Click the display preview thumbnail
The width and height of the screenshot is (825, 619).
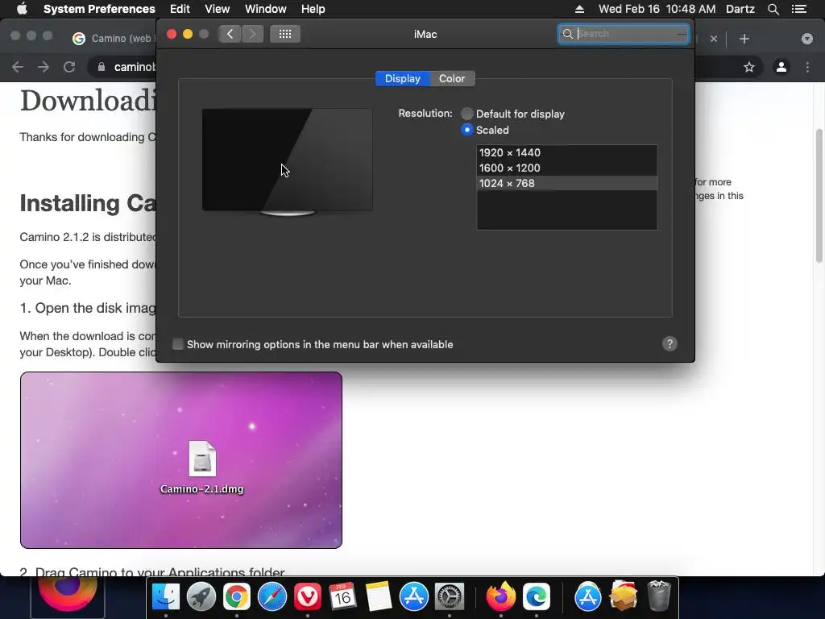pyautogui.click(x=288, y=161)
